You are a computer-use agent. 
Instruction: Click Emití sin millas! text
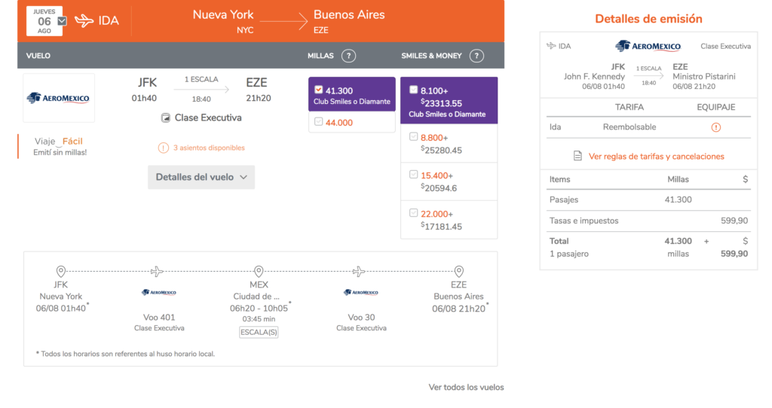[x=60, y=153]
